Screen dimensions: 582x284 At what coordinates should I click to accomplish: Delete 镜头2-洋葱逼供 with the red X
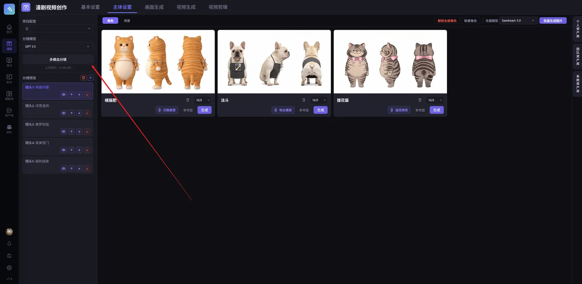[x=87, y=113]
